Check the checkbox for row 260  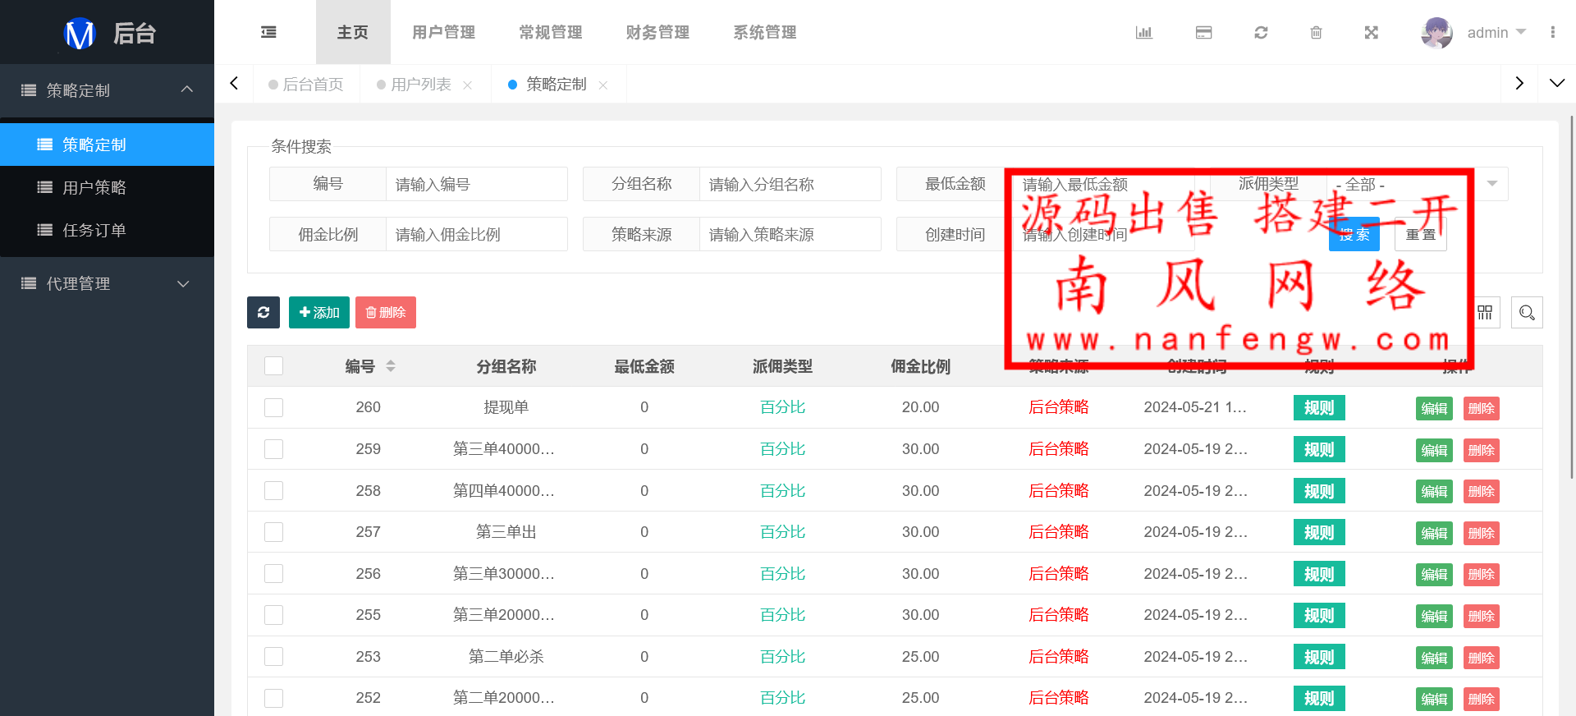point(274,408)
